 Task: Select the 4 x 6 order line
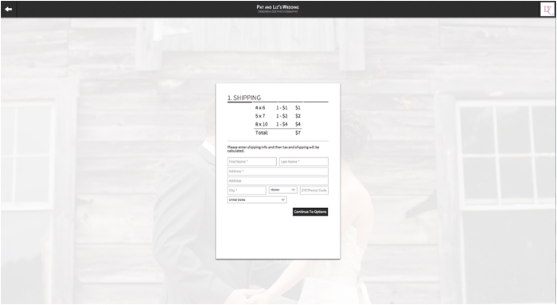(278, 108)
